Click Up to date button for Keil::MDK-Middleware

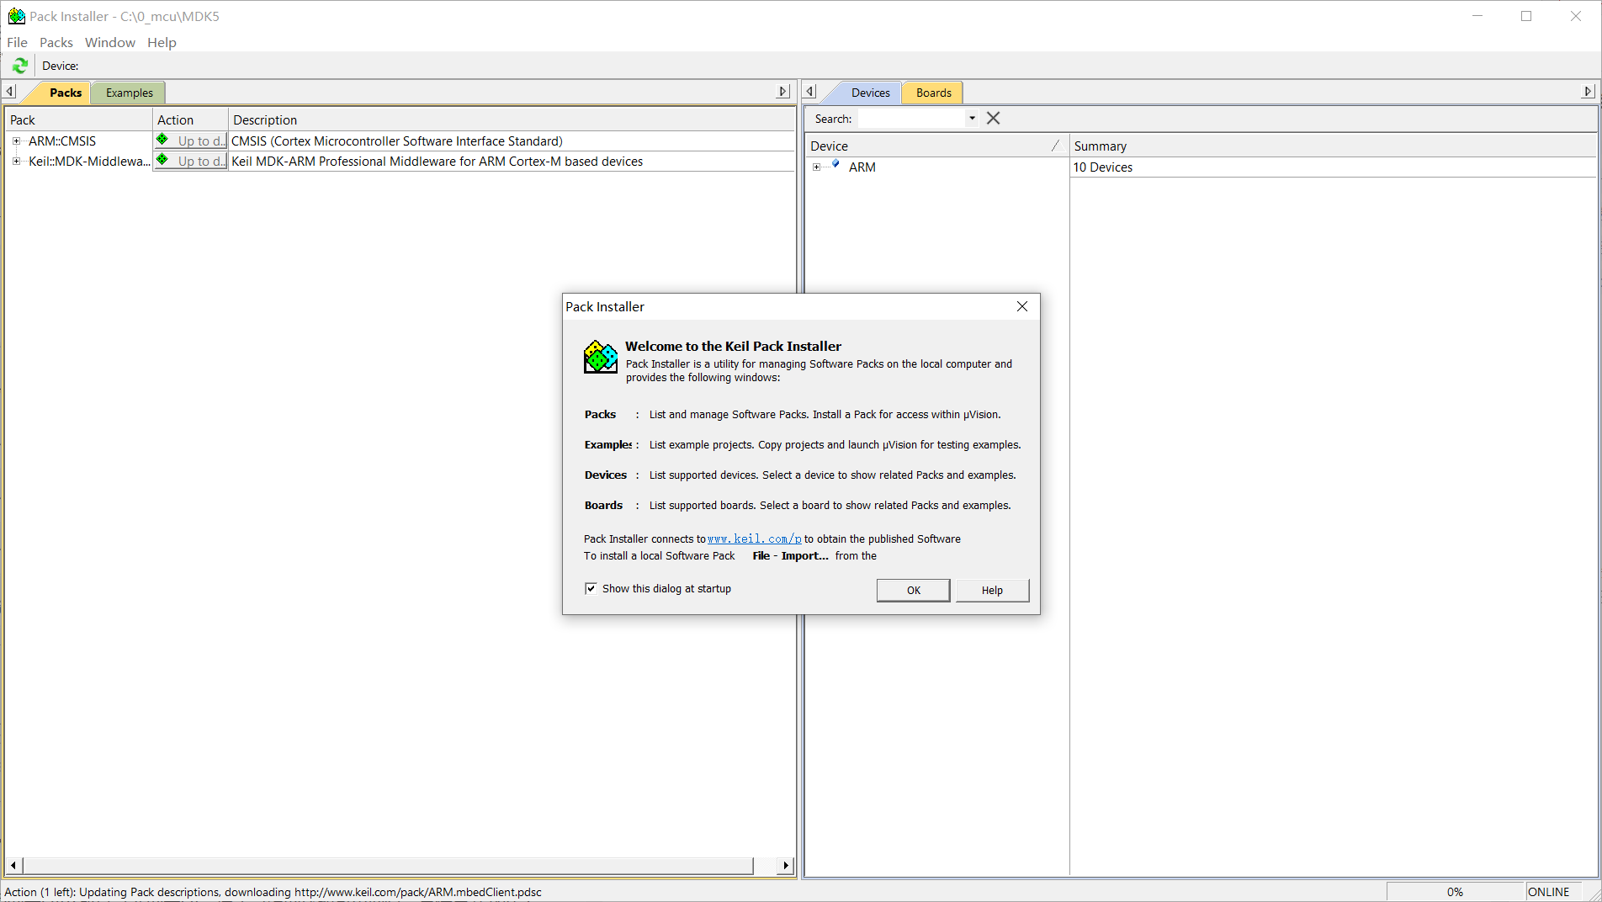(191, 161)
